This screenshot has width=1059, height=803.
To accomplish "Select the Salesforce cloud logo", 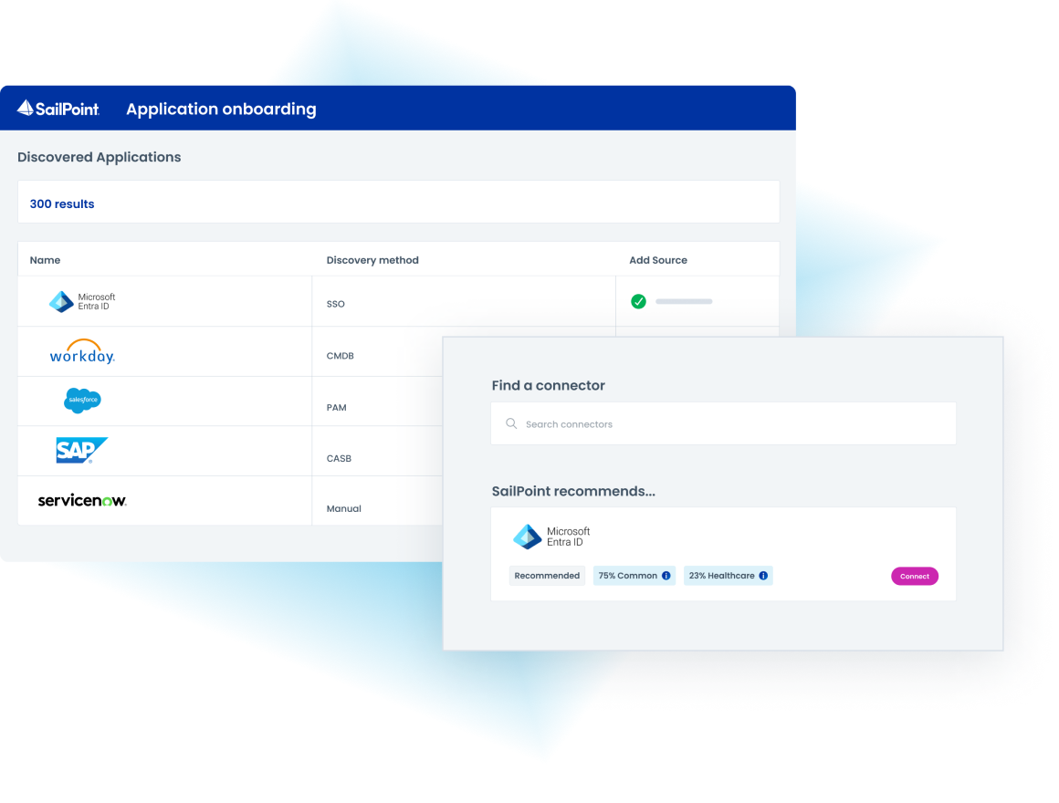I will 82,401.
